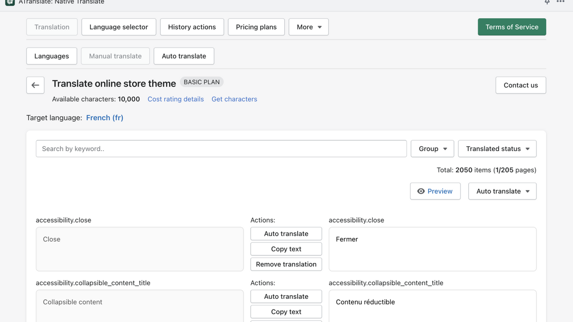Open the Terms of Service page

[x=512, y=27]
